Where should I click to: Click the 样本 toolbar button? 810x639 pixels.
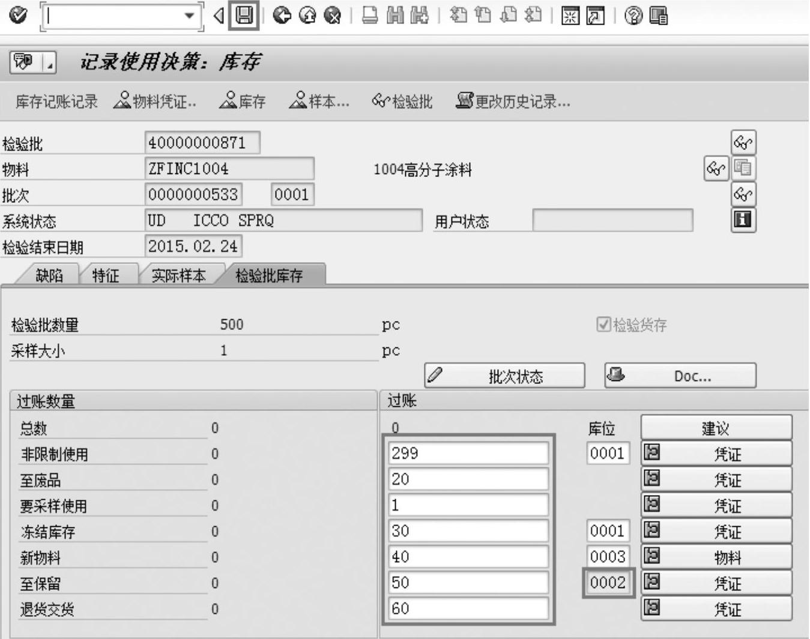click(319, 101)
